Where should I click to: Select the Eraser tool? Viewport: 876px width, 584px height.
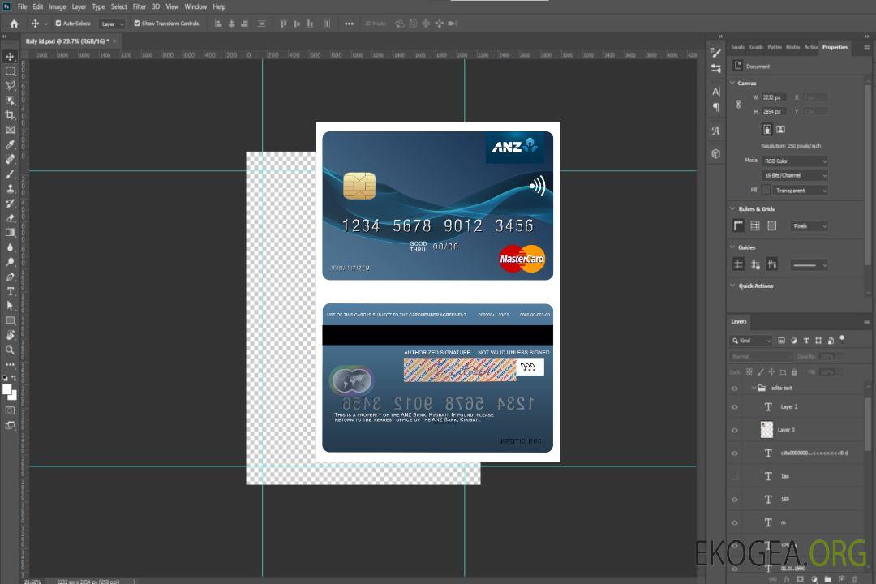(x=10, y=218)
